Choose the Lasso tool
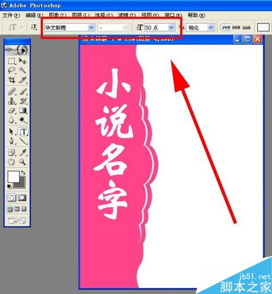Viewport: 272px width, 294px height. tap(11, 70)
